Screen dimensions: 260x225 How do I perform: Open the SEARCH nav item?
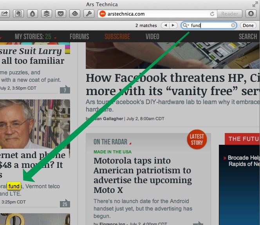point(248,37)
